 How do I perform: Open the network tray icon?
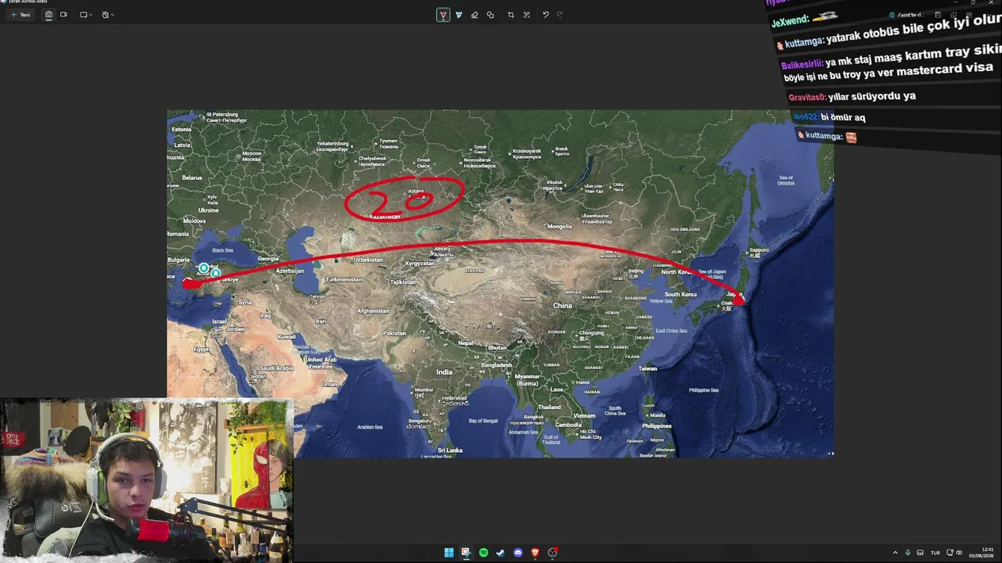(949, 553)
